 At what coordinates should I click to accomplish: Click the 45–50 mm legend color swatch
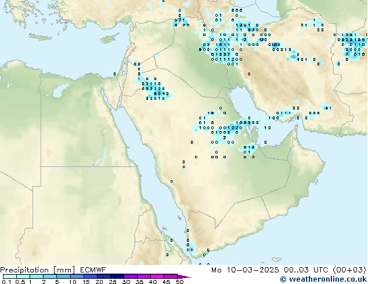tap(171, 276)
